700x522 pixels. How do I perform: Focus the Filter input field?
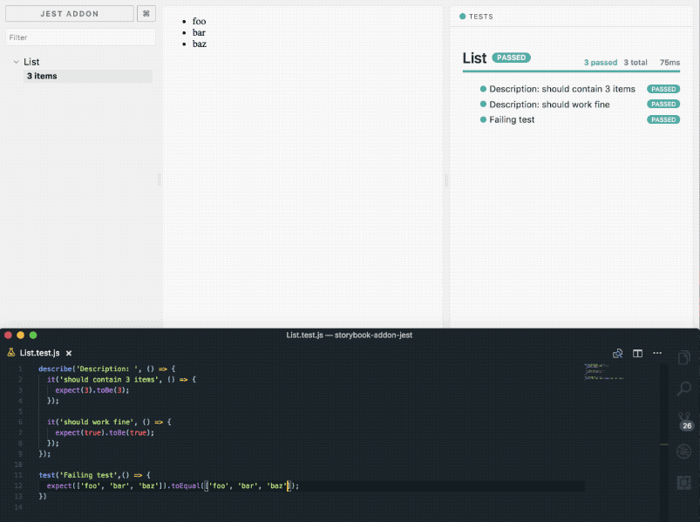tap(80, 37)
